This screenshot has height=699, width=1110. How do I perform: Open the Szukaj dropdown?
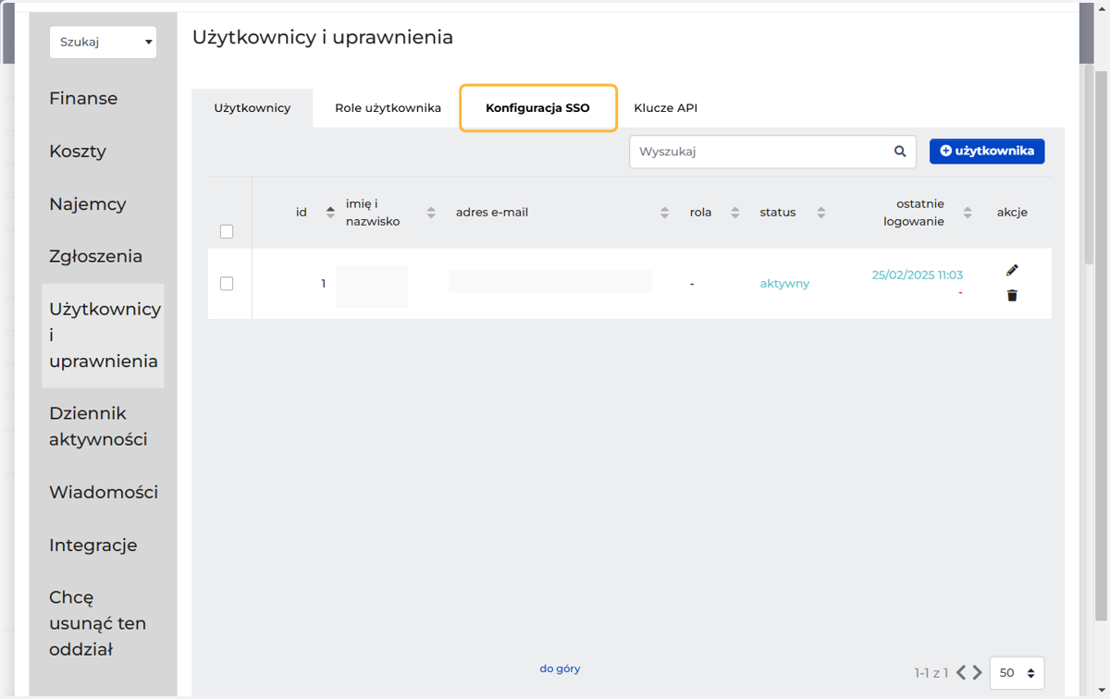coord(103,43)
